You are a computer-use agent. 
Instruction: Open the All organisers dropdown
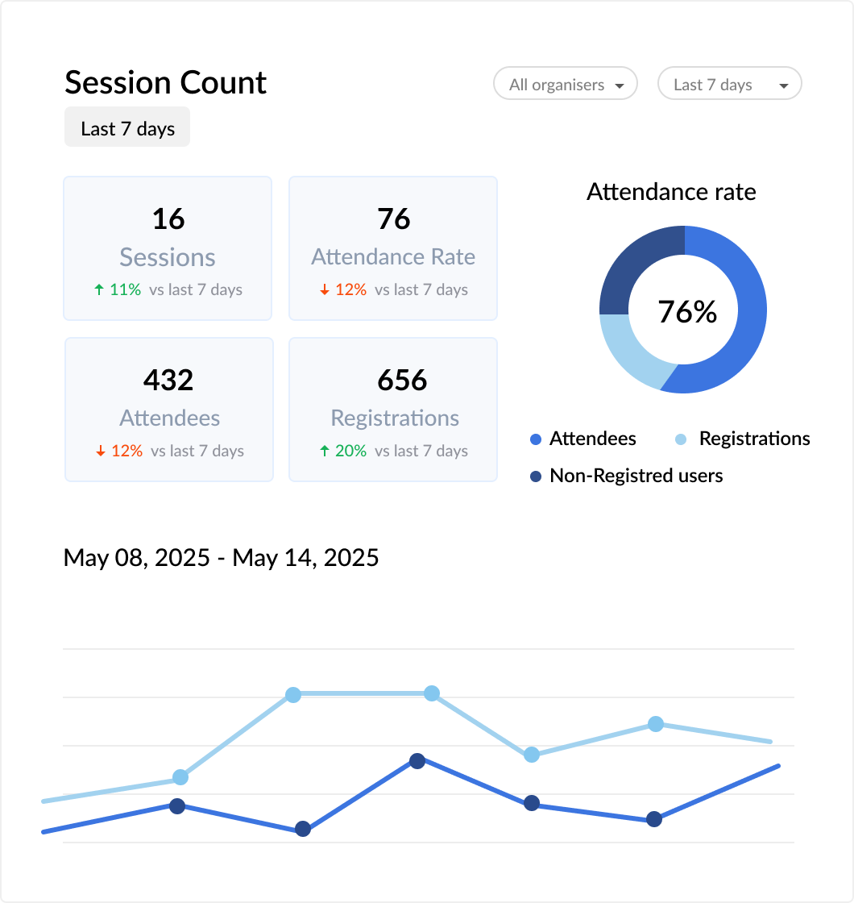pyautogui.click(x=565, y=84)
